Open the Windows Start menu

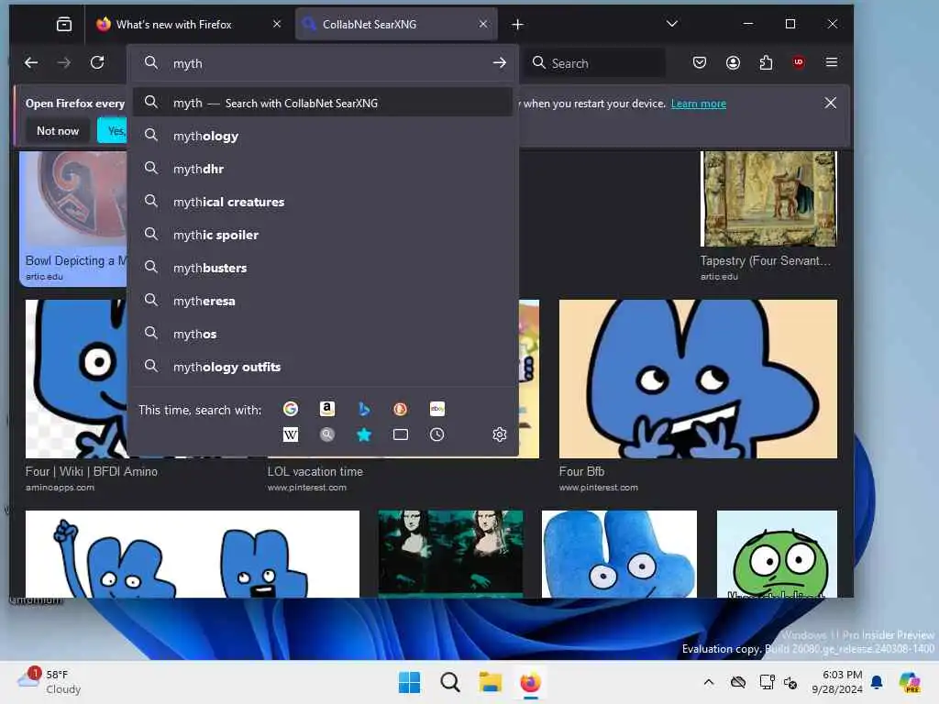tap(410, 682)
